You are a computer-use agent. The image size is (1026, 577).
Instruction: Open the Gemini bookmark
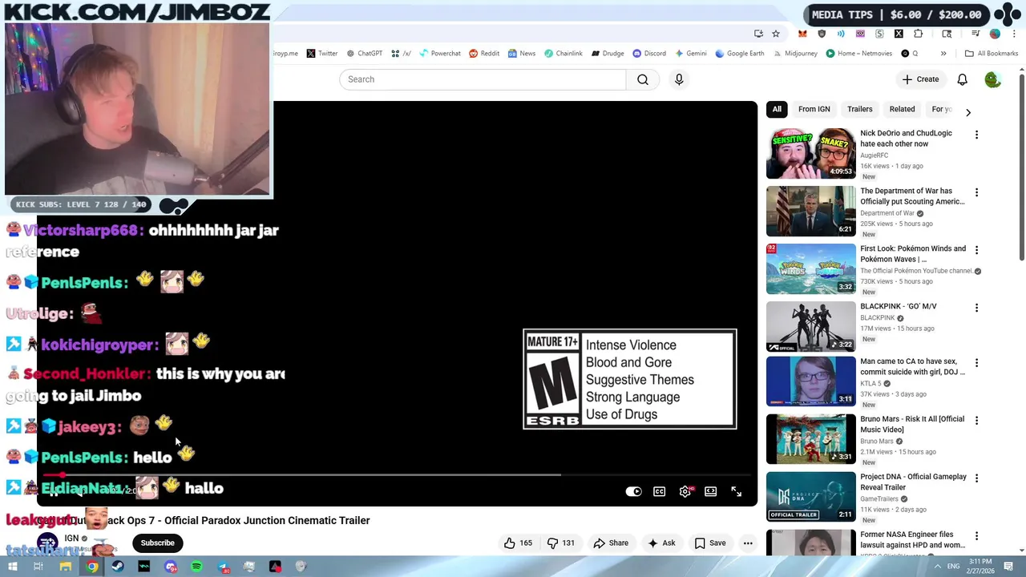pos(690,54)
